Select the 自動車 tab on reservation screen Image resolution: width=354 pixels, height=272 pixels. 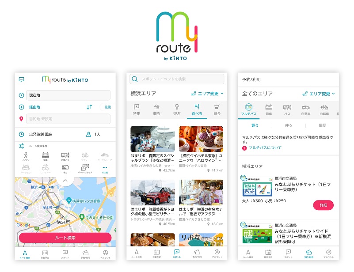pyautogui.click(x=306, y=110)
